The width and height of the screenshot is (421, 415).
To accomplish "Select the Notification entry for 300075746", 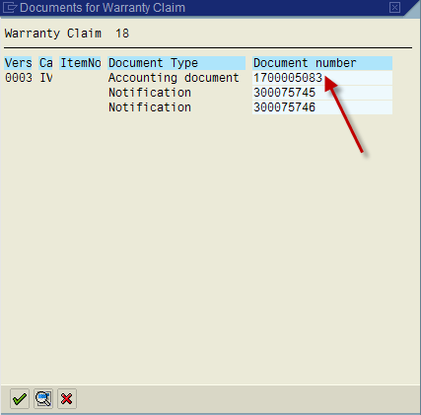I will [150, 107].
